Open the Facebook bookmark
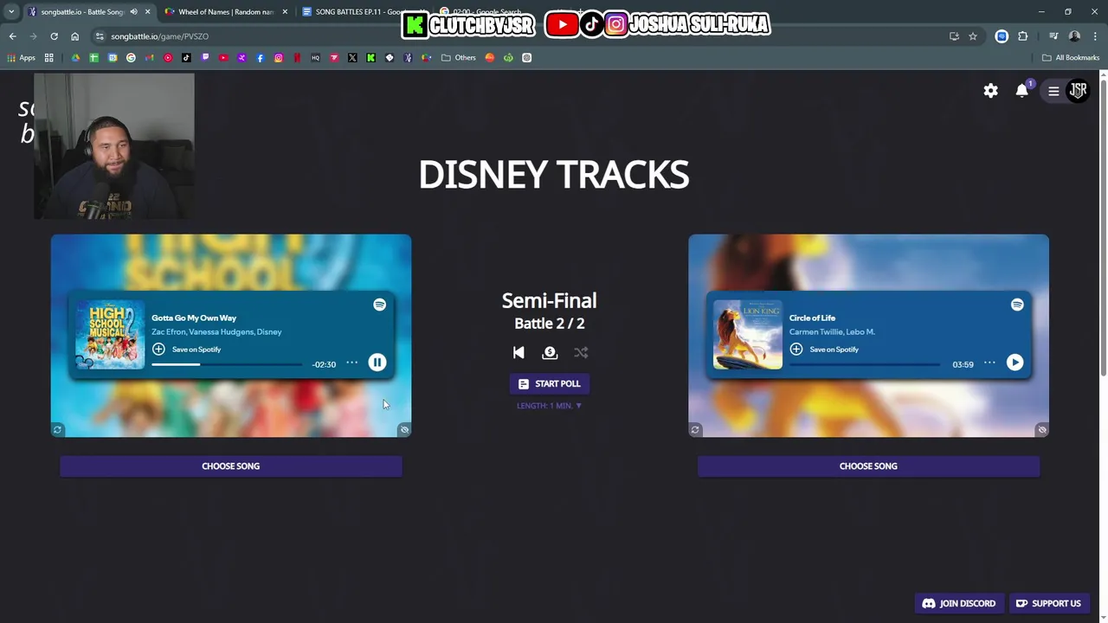The image size is (1108, 623). click(x=261, y=58)
